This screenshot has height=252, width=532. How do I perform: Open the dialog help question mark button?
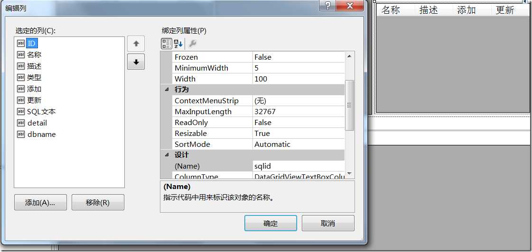point(327,5)
